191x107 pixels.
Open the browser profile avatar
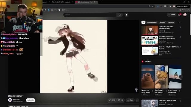tap(174, 6)
